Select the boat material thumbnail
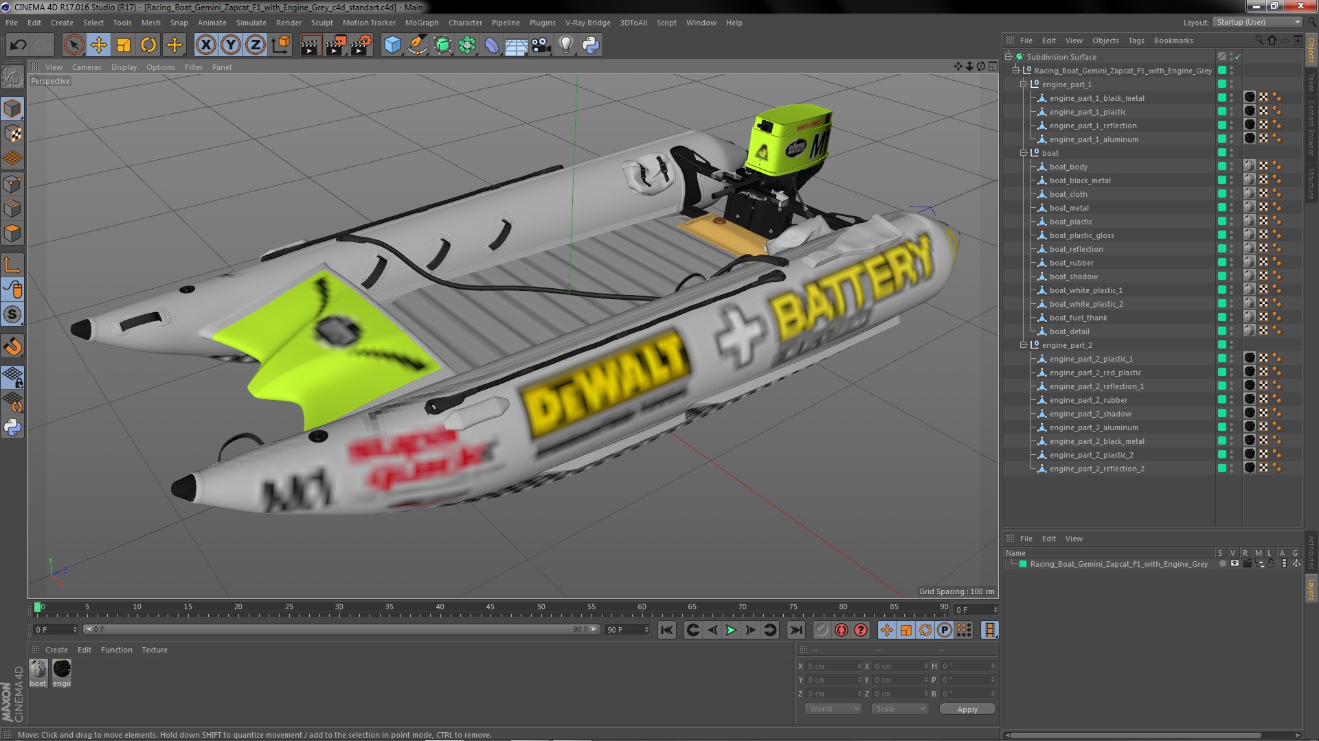Viewport: 1319px width, 741px height. pyautogui.click(x=38, y=672)
